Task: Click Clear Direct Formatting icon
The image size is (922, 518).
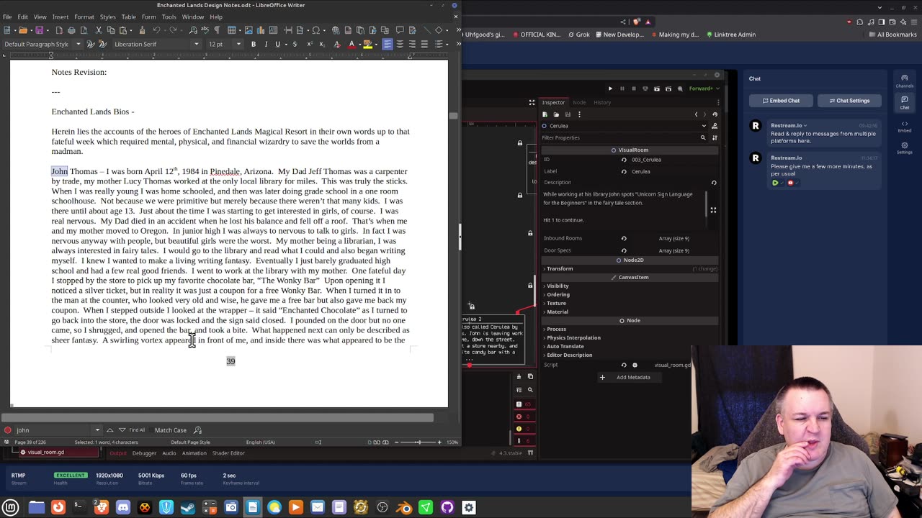Action: [x=337, y=44]
